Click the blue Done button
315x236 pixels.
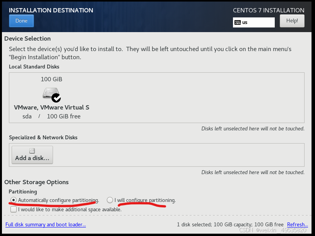(x=21, y=21)
